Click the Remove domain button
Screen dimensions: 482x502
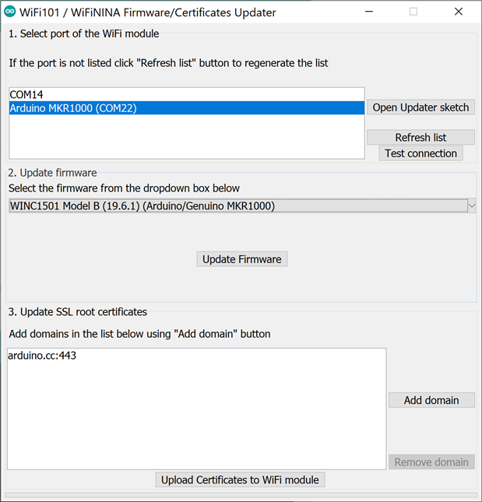pyautogui.click(x=431, y=462)
